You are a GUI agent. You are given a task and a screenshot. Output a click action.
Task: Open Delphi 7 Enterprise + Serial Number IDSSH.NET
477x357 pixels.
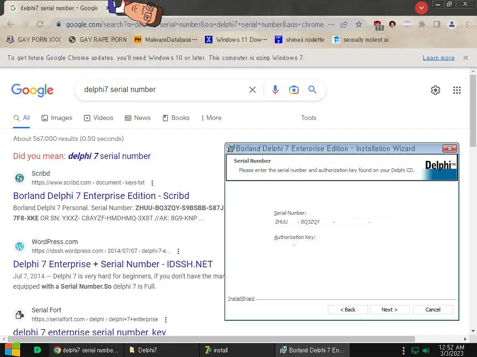[x=113, y=264]
